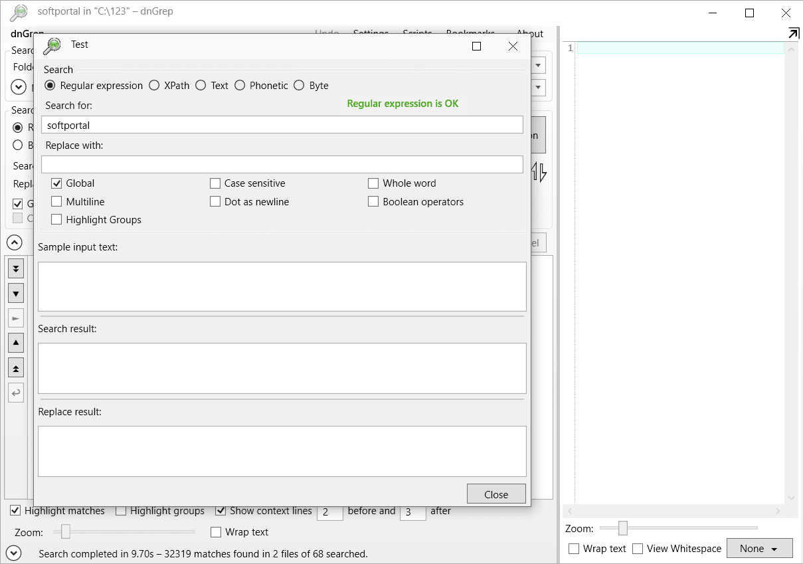The image size is (803, 564).
Task: Click the Replace with input field
Action: point(282,165)
